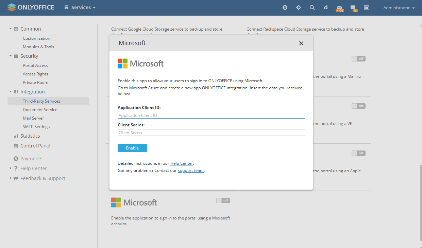The width and height of the screenshot is (422, 248).
Task: Open Feedback & Support in sidebar
Action: [43, 178]
